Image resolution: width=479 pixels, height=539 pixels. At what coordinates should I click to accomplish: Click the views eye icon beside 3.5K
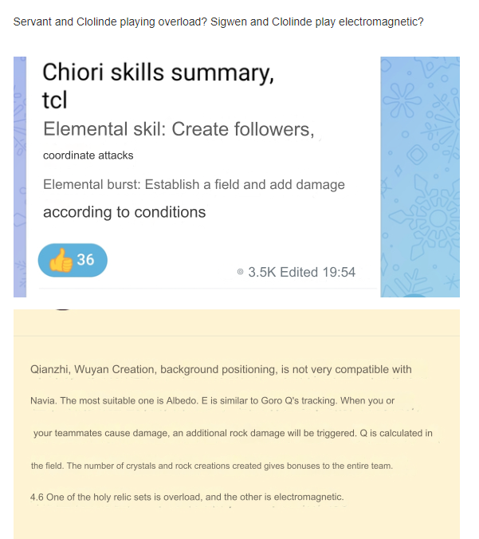240,272
